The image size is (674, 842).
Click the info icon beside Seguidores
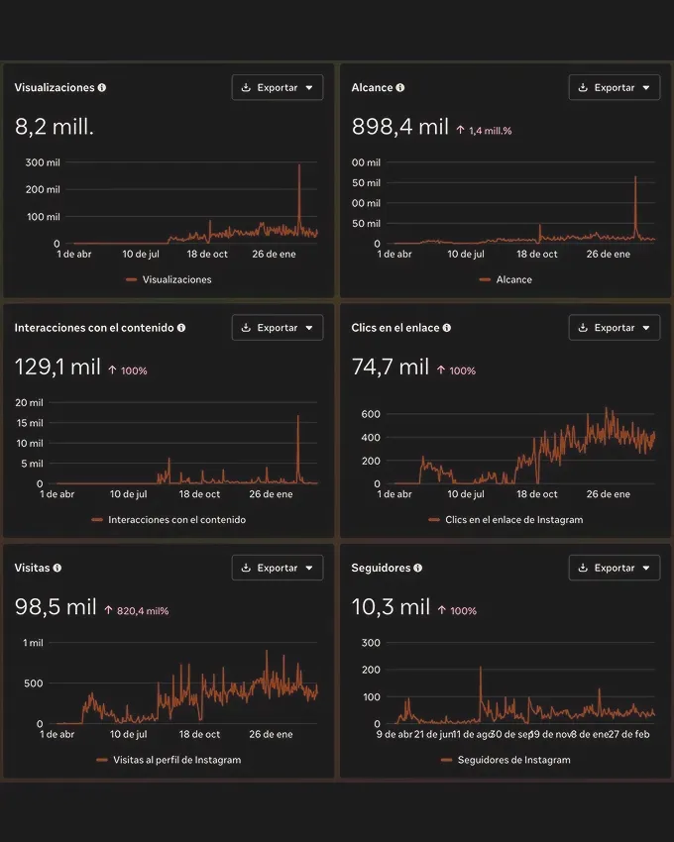[x=415, y=568]
